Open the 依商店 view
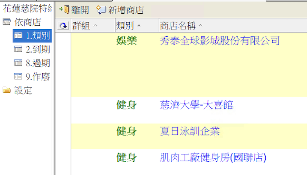Image resolution: width=307 pixels, height=175 pixels. click(x=28, y=22)
